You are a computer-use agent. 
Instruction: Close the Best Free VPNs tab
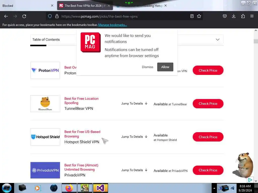109,6
